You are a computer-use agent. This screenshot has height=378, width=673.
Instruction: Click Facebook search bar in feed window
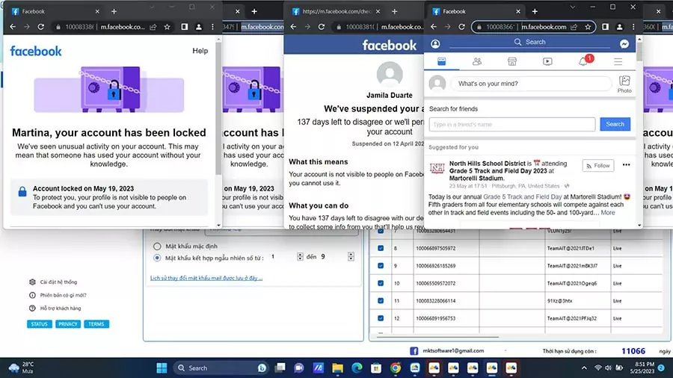point(530,42)
